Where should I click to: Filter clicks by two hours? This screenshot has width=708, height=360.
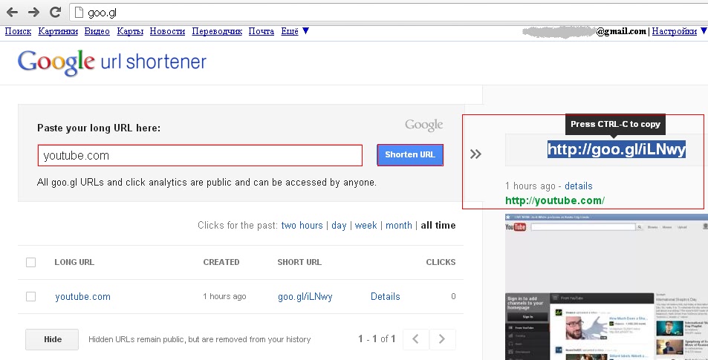[302, 225]
